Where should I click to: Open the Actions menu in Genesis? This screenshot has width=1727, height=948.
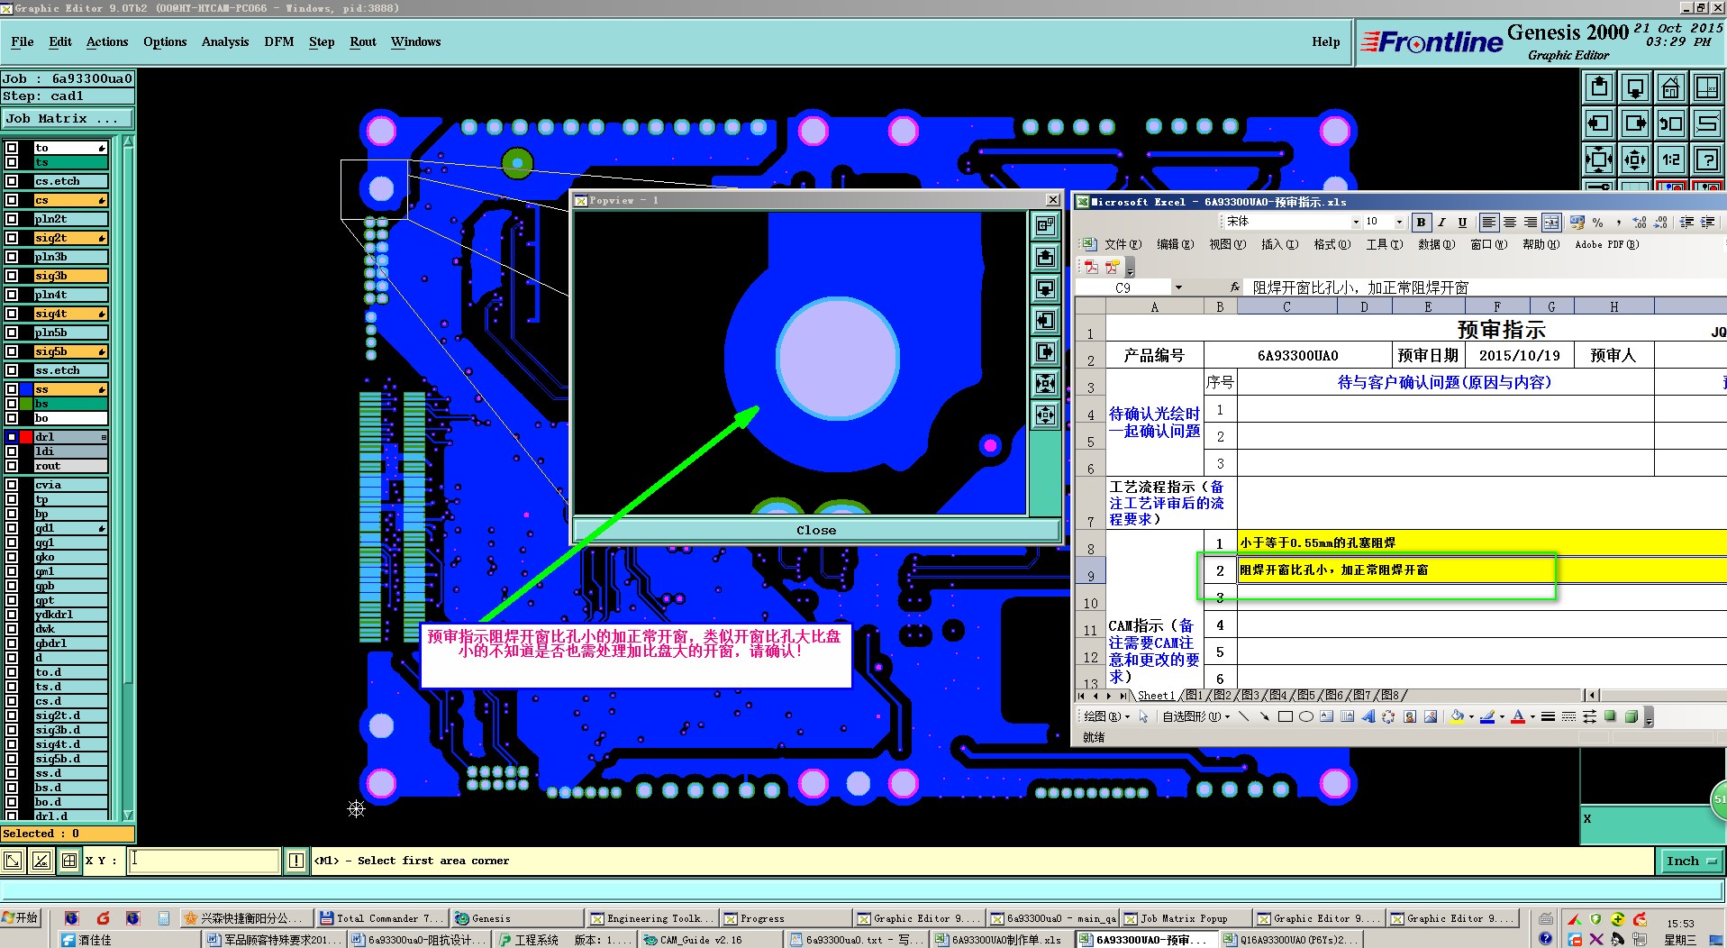[107, 41]
